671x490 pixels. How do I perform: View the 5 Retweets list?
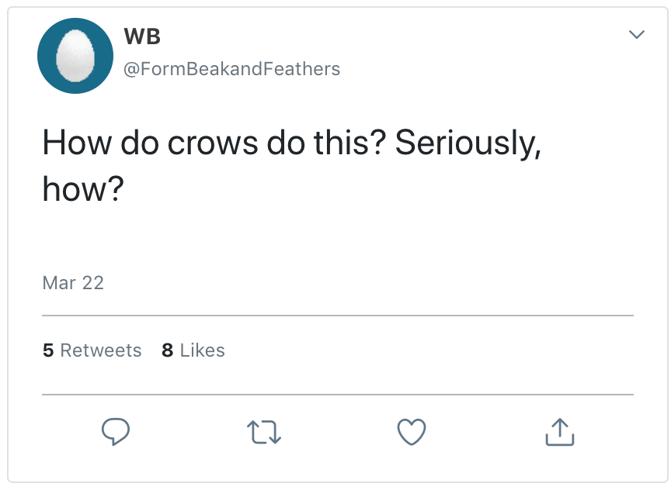[92, 350]
